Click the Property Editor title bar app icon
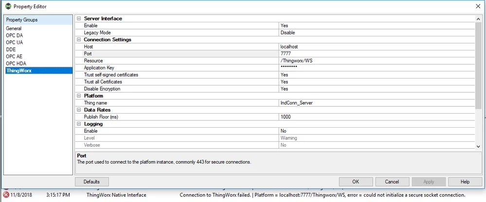Screen dimensions: 486x202 tap(8, 6)
